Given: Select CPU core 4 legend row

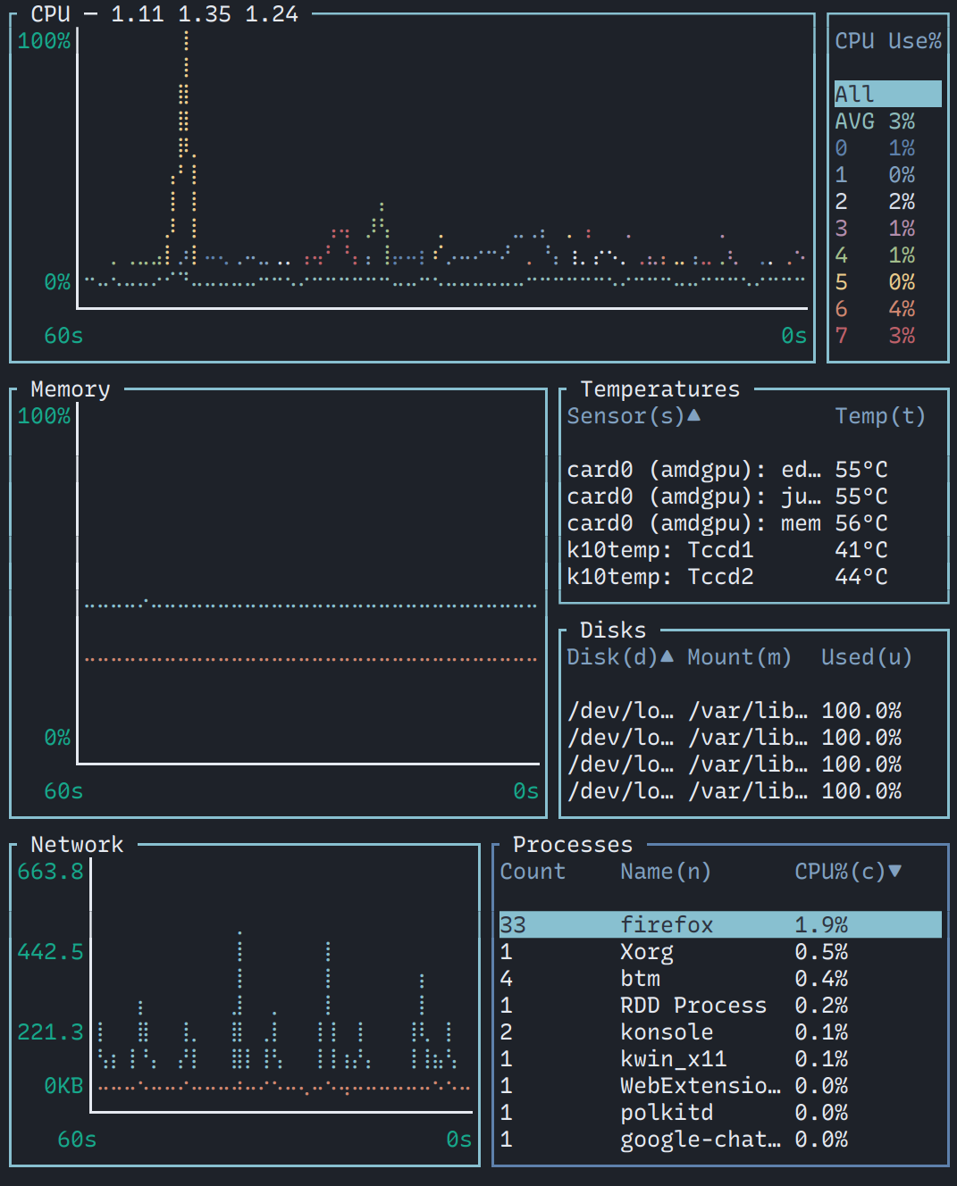Looking at the screenshot, I should [x=887, y=255].
